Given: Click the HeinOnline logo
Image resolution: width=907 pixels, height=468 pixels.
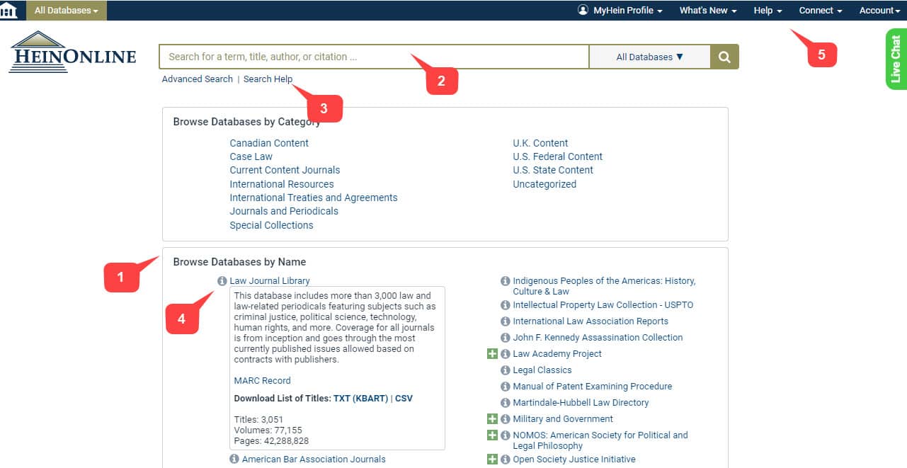Looking at the screenshot, I should (x=72, y=52).
